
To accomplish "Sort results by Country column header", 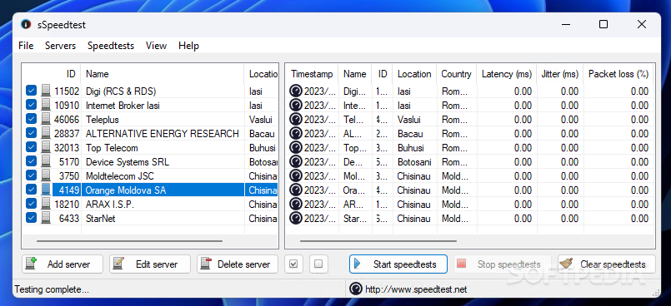I will [457, 74].
